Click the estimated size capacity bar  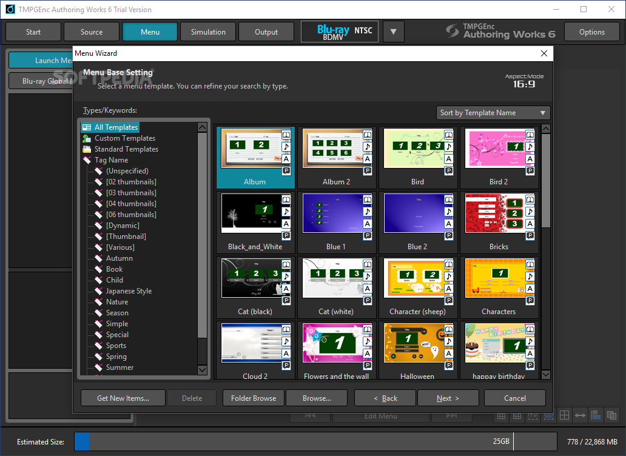pyautogui.click(x=315, y=441)
